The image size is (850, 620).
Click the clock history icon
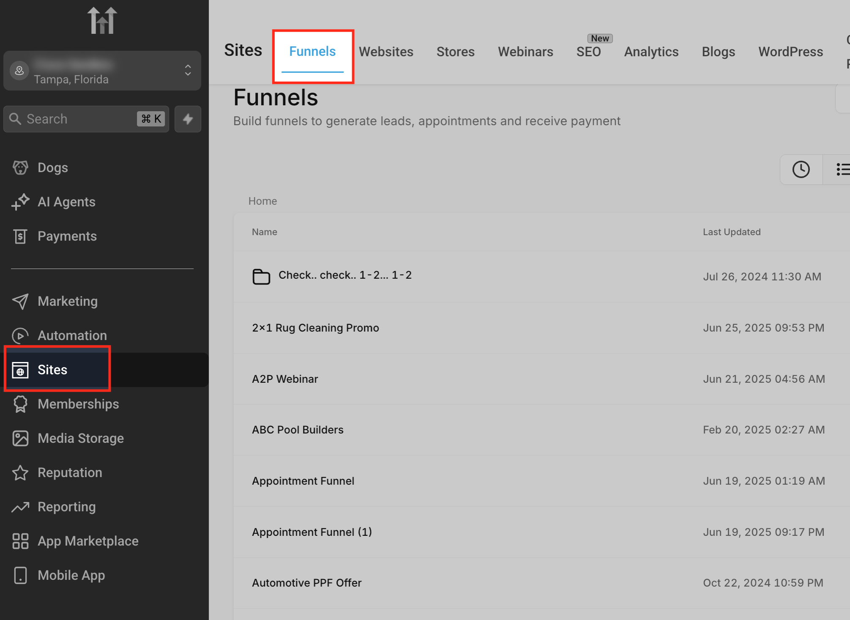click(801, 170)
